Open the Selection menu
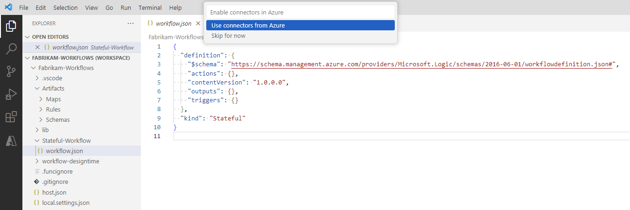Viewport: 630px width, 210px height. coord(65,7)
